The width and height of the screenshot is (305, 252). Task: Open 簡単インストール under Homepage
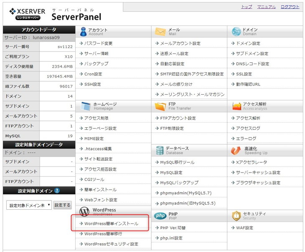click(x=100, y=190)
